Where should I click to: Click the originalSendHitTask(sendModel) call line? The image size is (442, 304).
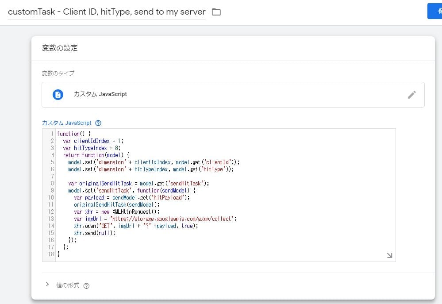pos(116,204)
